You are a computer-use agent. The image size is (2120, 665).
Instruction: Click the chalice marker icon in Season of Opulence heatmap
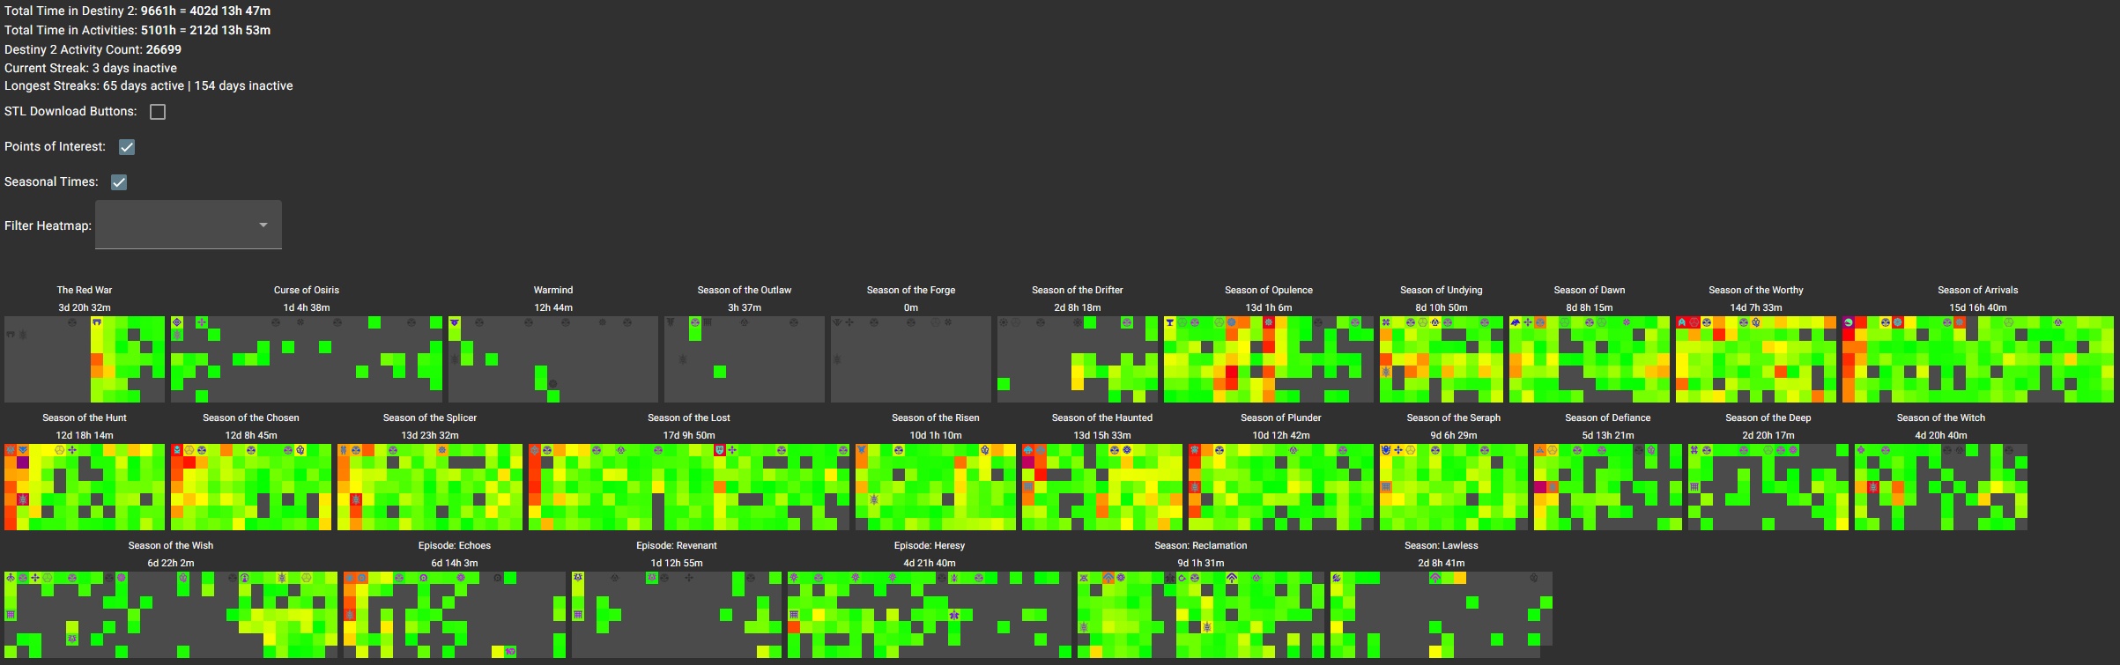(x=1170, y=322)
